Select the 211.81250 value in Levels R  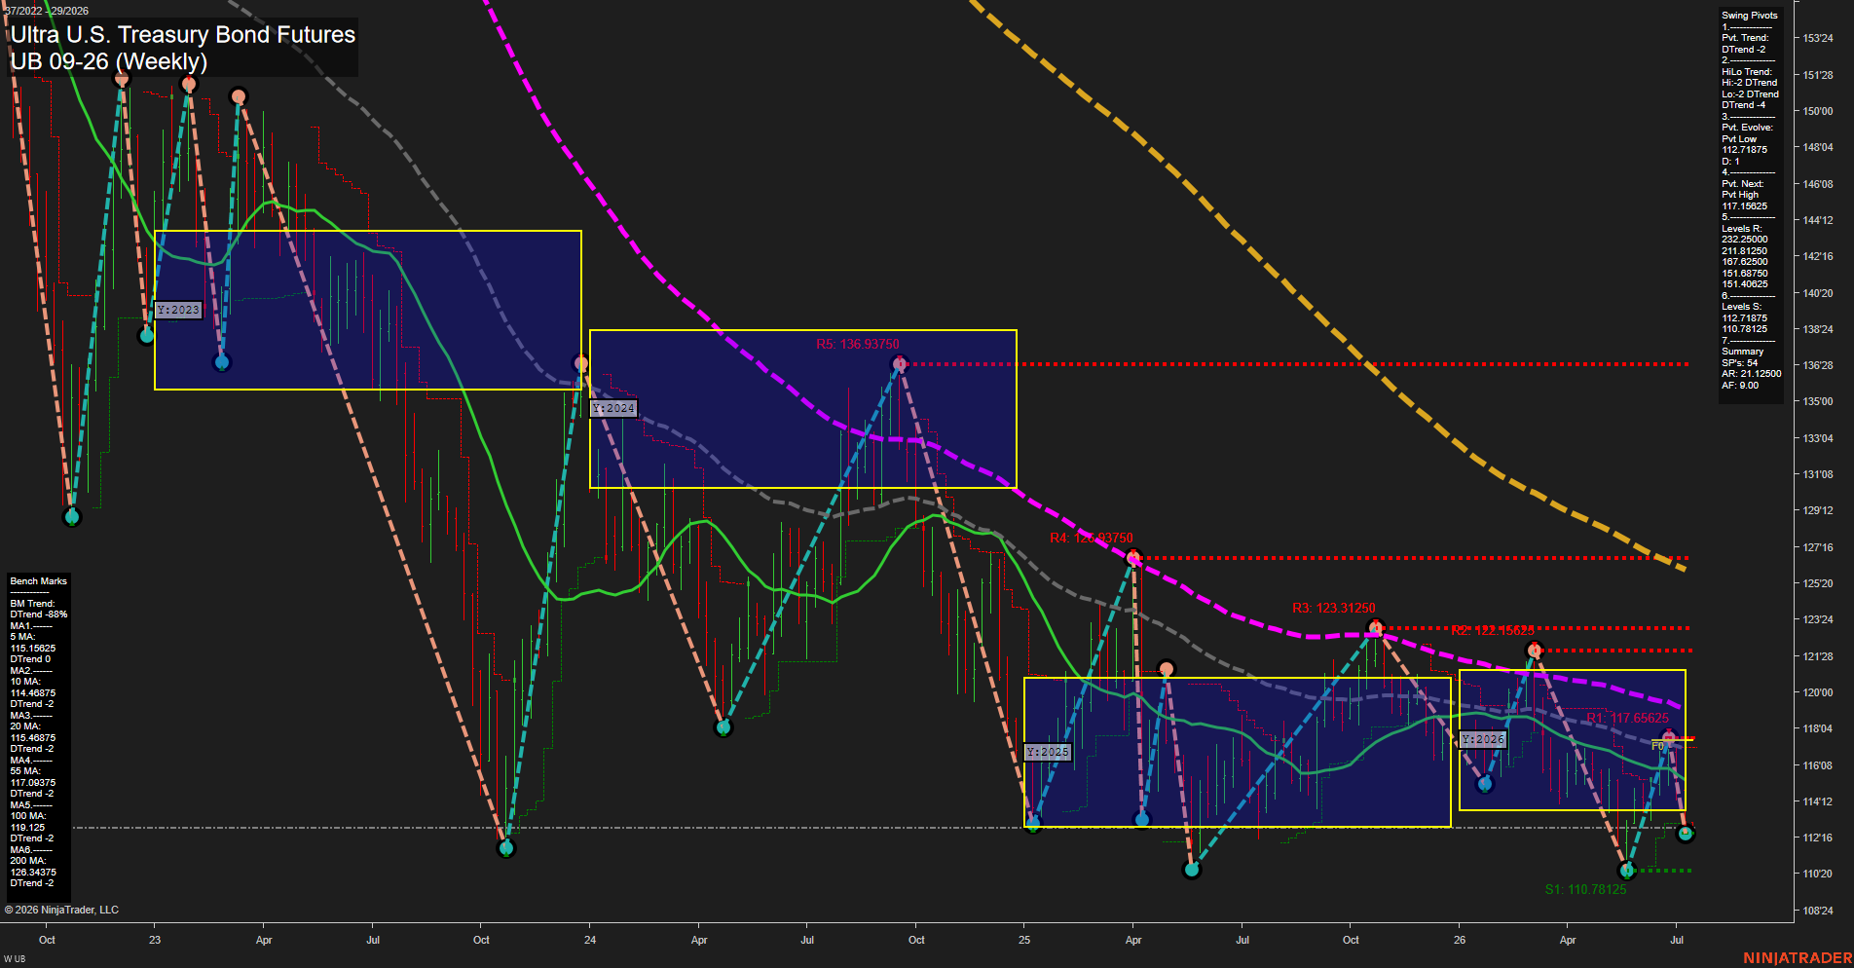coord(1745,251)
